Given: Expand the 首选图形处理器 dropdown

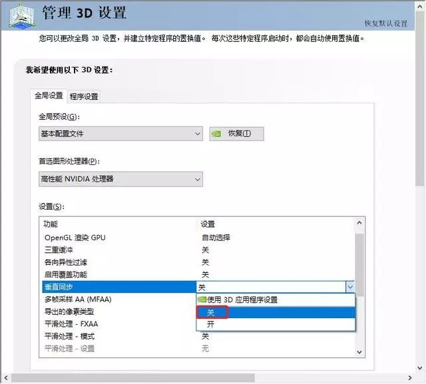Looking at the screenshot, I should tap(120, 179).
